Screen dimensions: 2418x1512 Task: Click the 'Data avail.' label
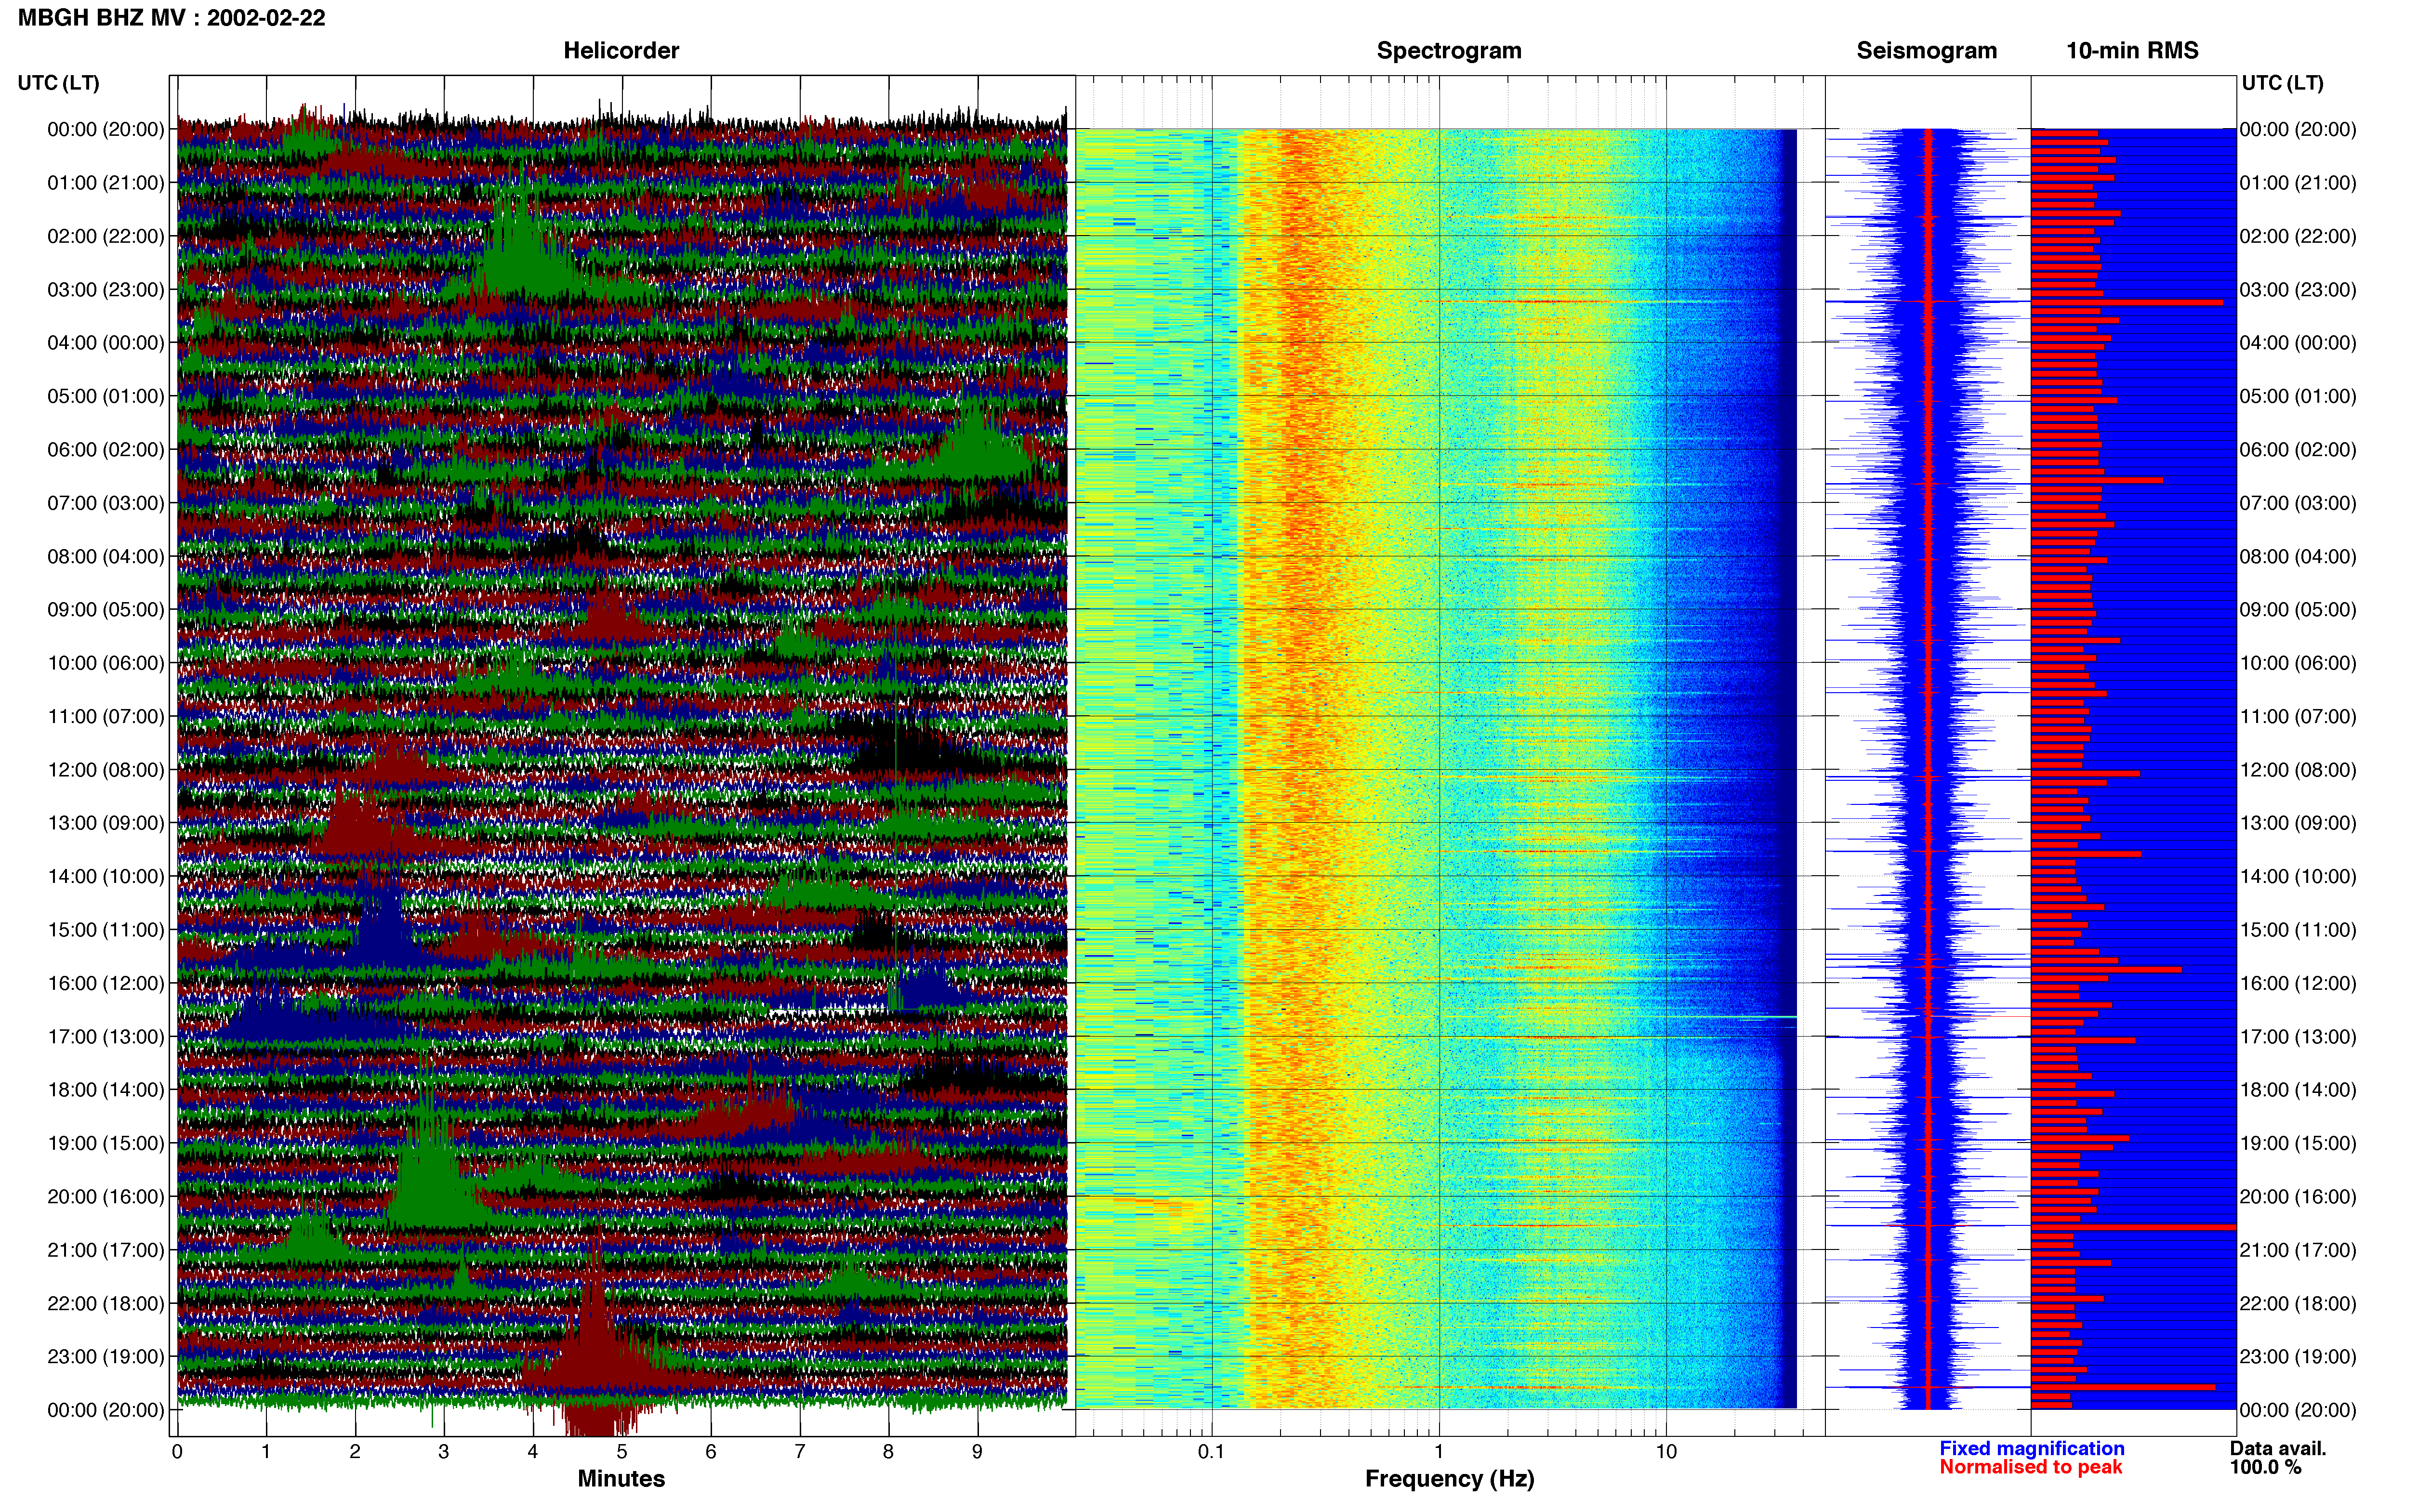click(2278, 1449)
